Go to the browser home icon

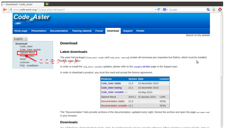(x=220, y=10)
